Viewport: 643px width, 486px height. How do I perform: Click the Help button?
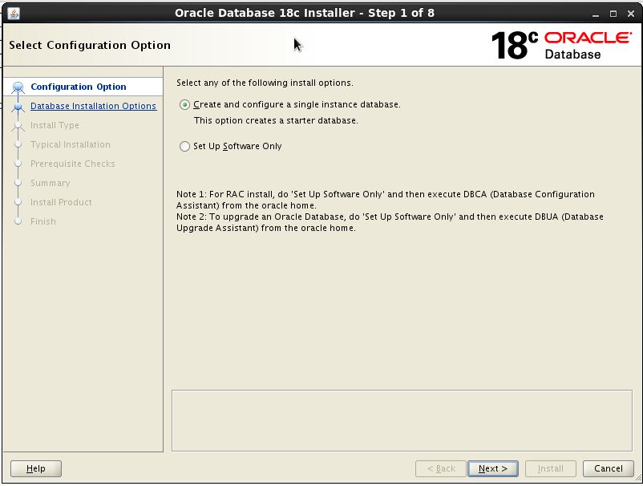tap(36, 468)
